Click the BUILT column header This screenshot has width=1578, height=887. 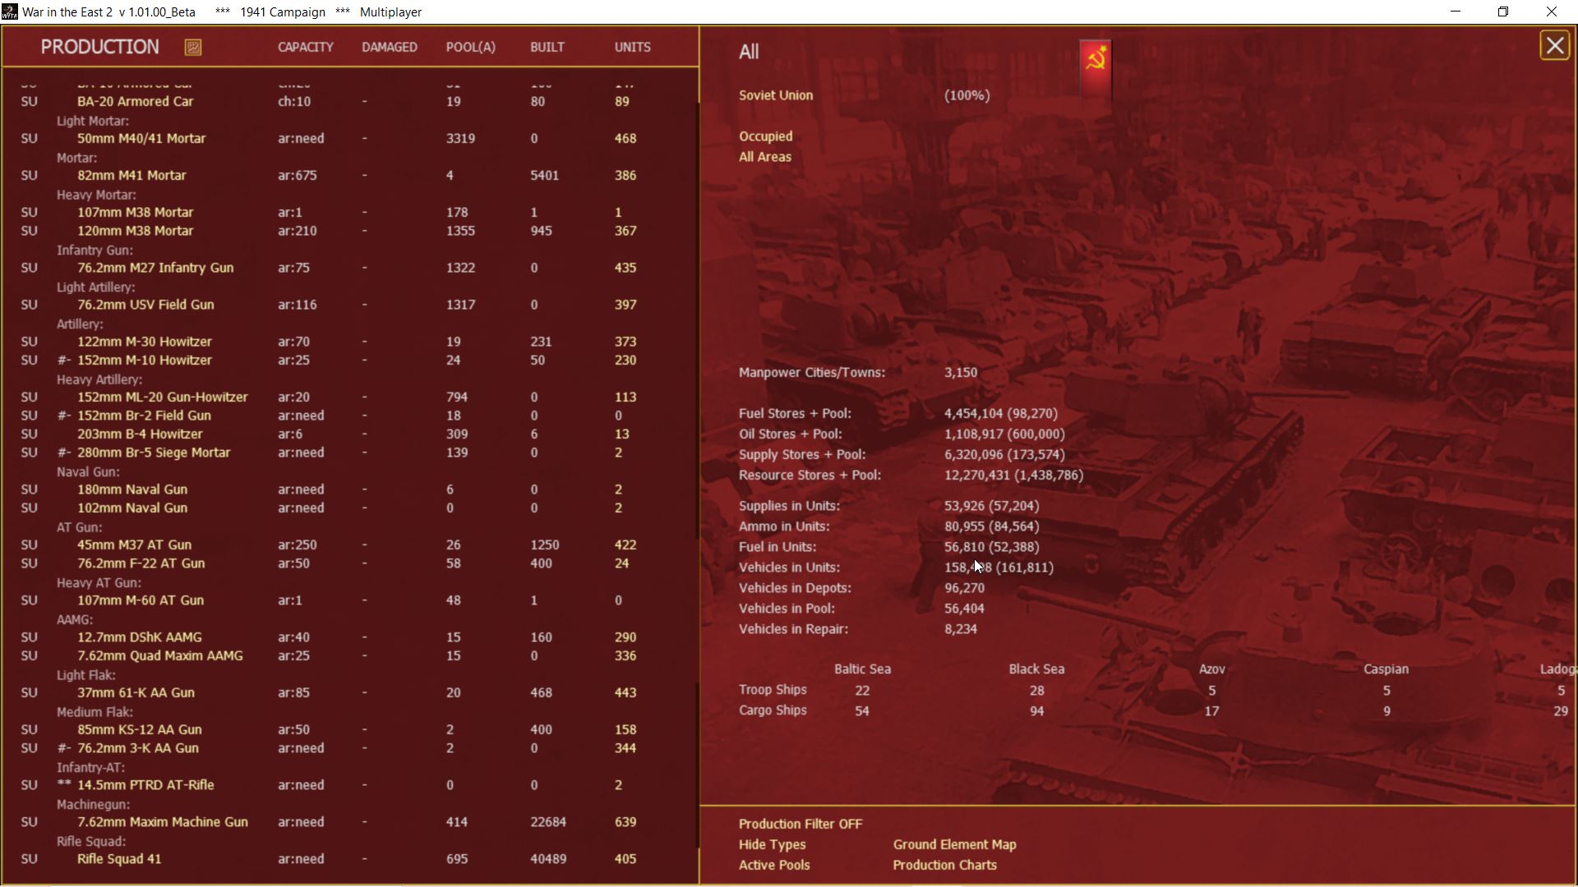[x=547, y=48]
